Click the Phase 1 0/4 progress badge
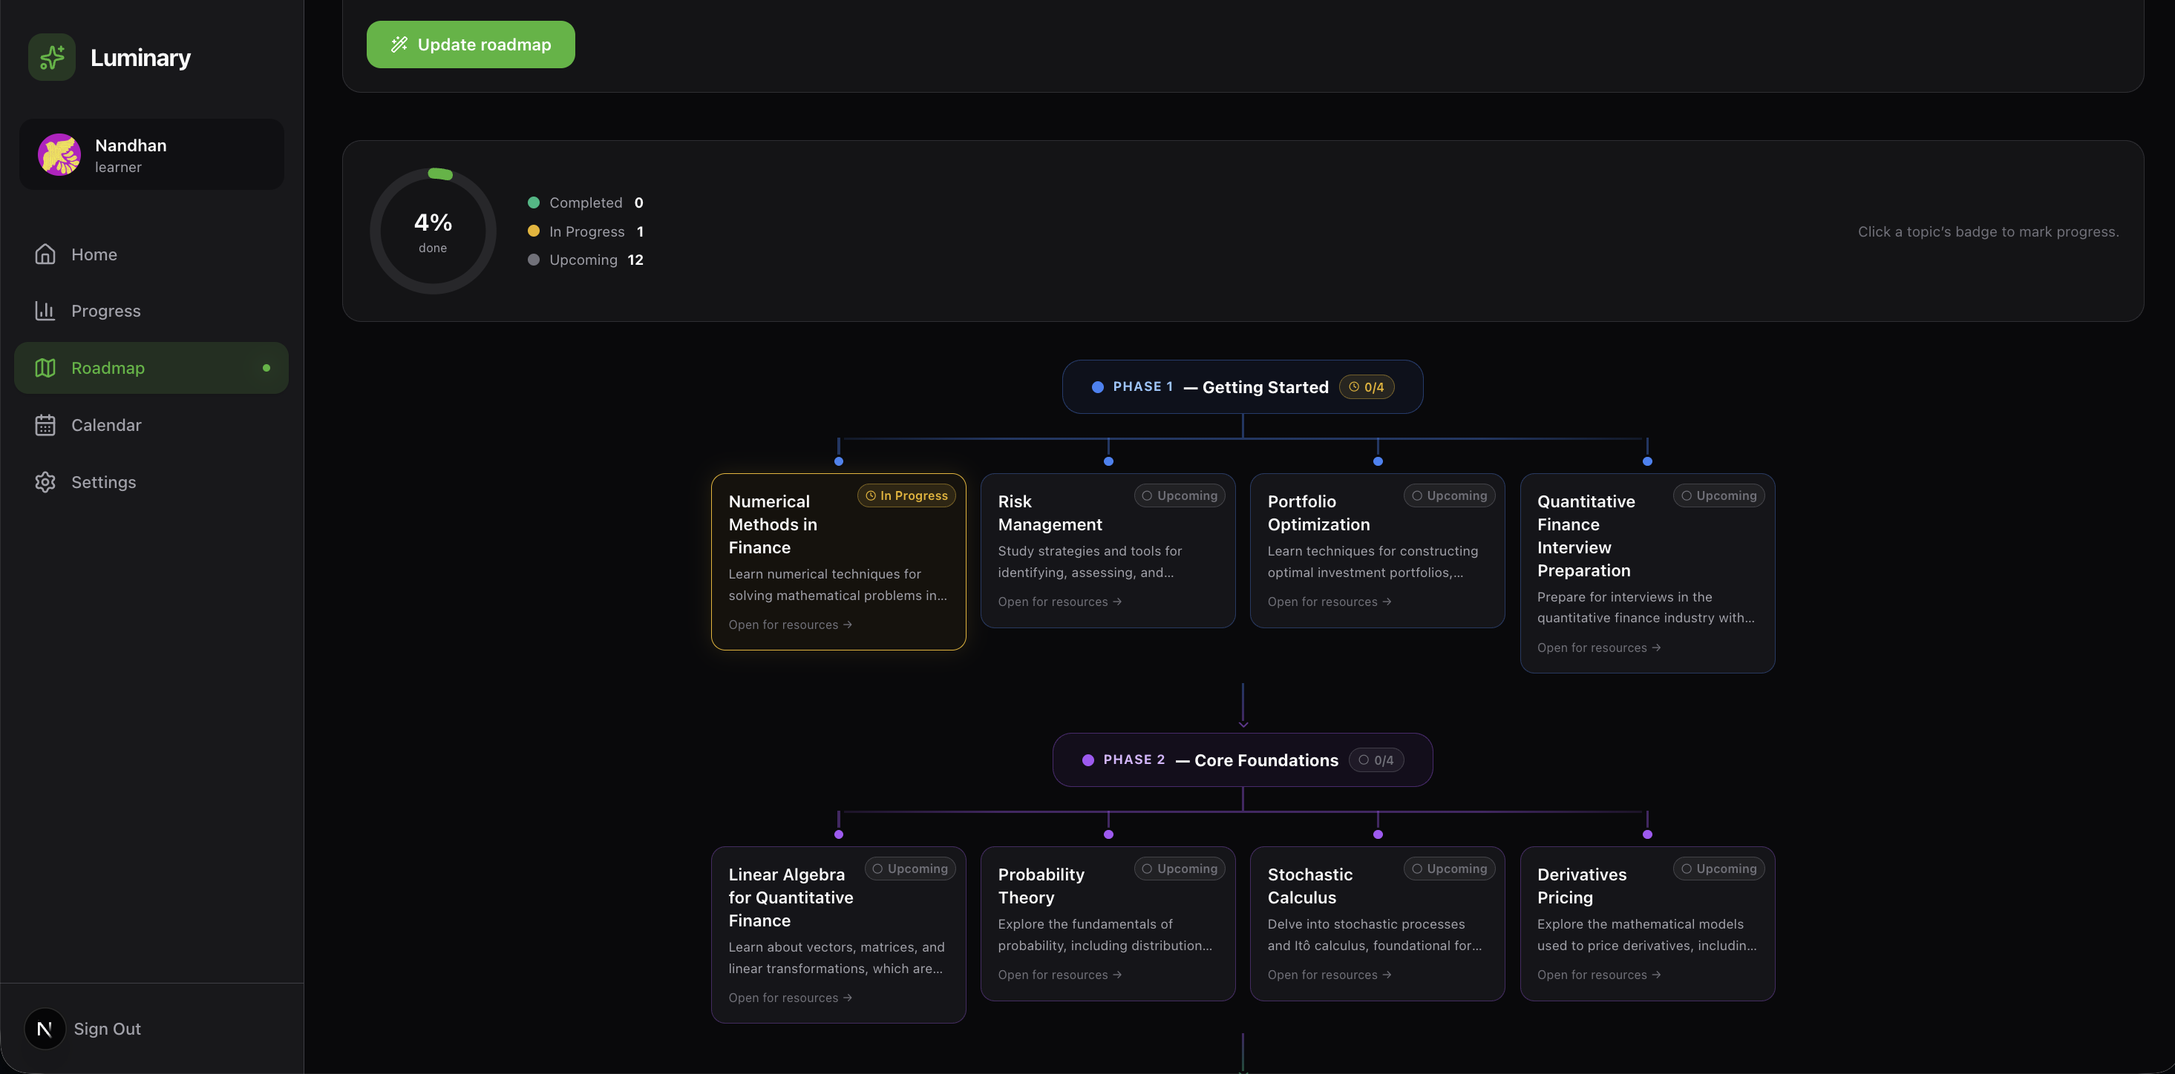 pyautogui.click(x=1365, y=387)
